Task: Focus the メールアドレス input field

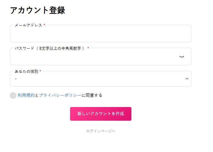Action: point(100,34)
